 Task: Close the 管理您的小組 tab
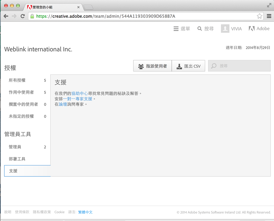(78, 7)
